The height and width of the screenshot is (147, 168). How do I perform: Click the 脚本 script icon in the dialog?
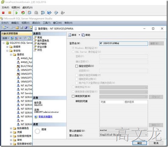click(x=70, y=35)
